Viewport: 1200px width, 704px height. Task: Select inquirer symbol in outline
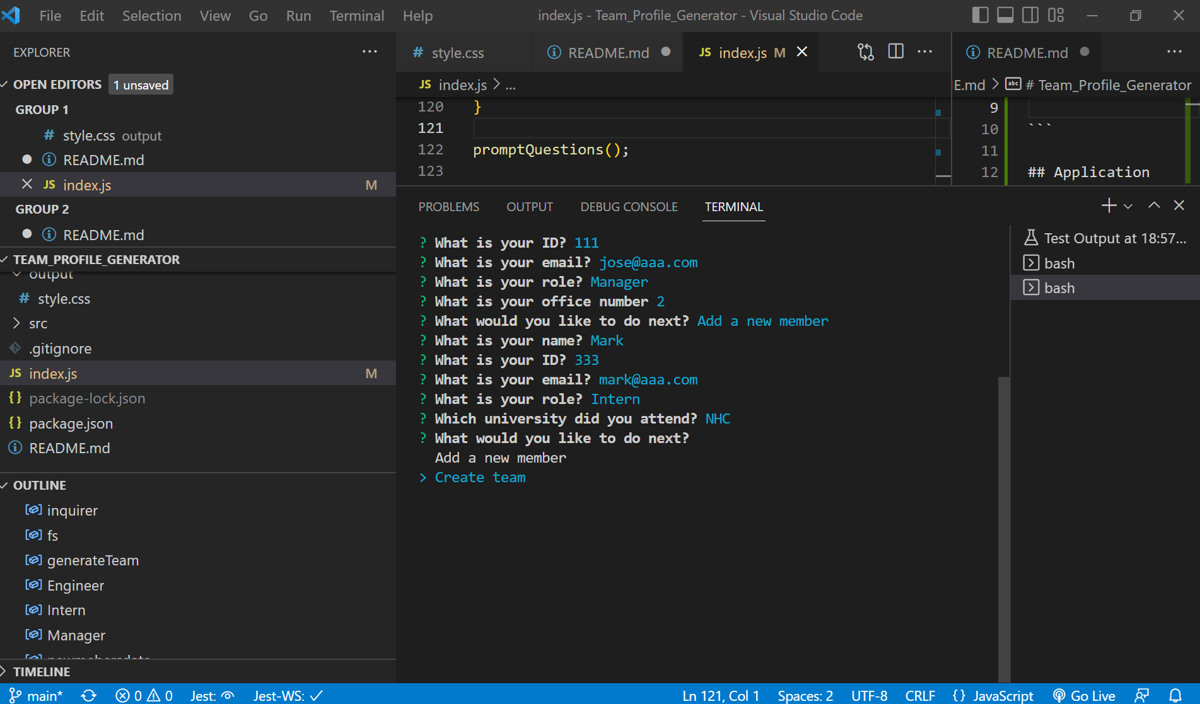click(72, 511)
